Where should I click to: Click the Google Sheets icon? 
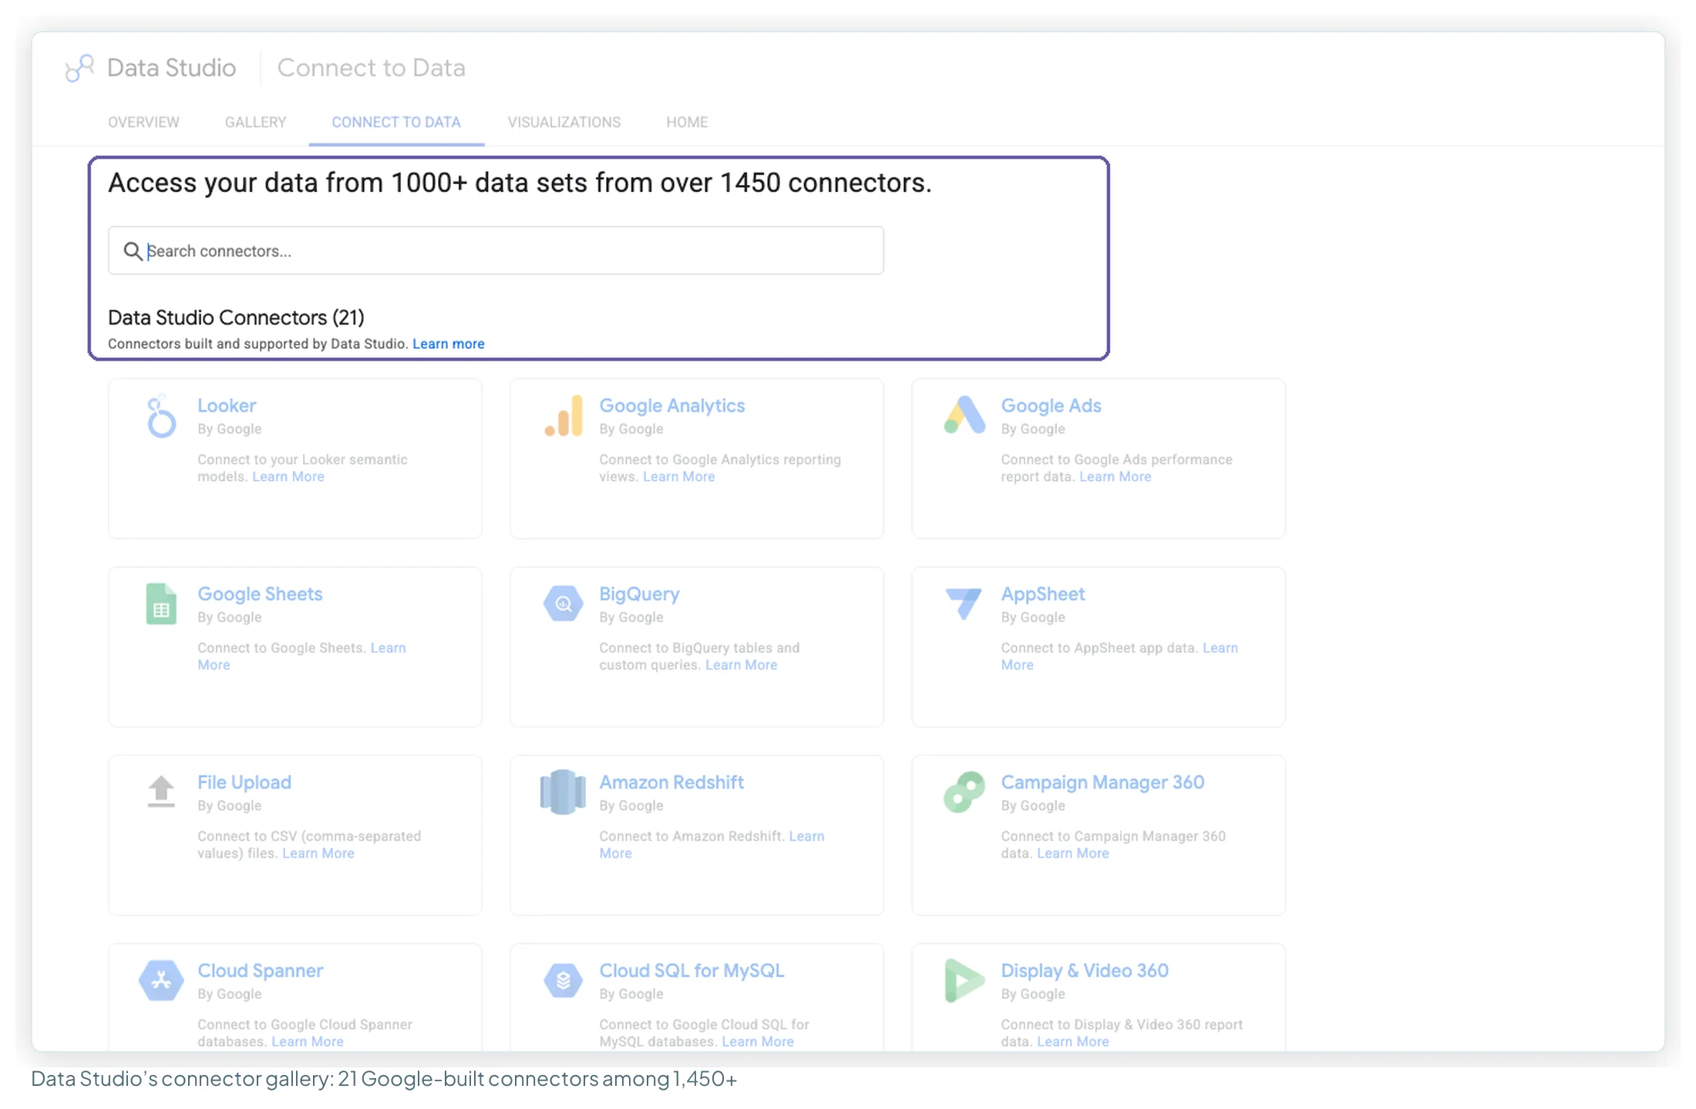click(x=161, y=603)
